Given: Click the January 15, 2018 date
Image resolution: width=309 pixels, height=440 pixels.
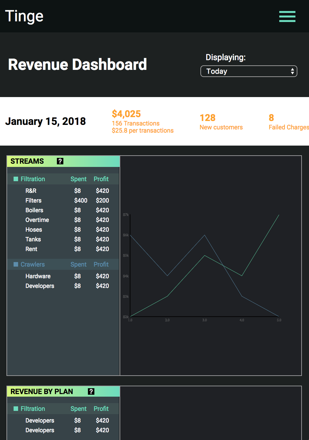Looking at the screenshot, I should 46,121.
